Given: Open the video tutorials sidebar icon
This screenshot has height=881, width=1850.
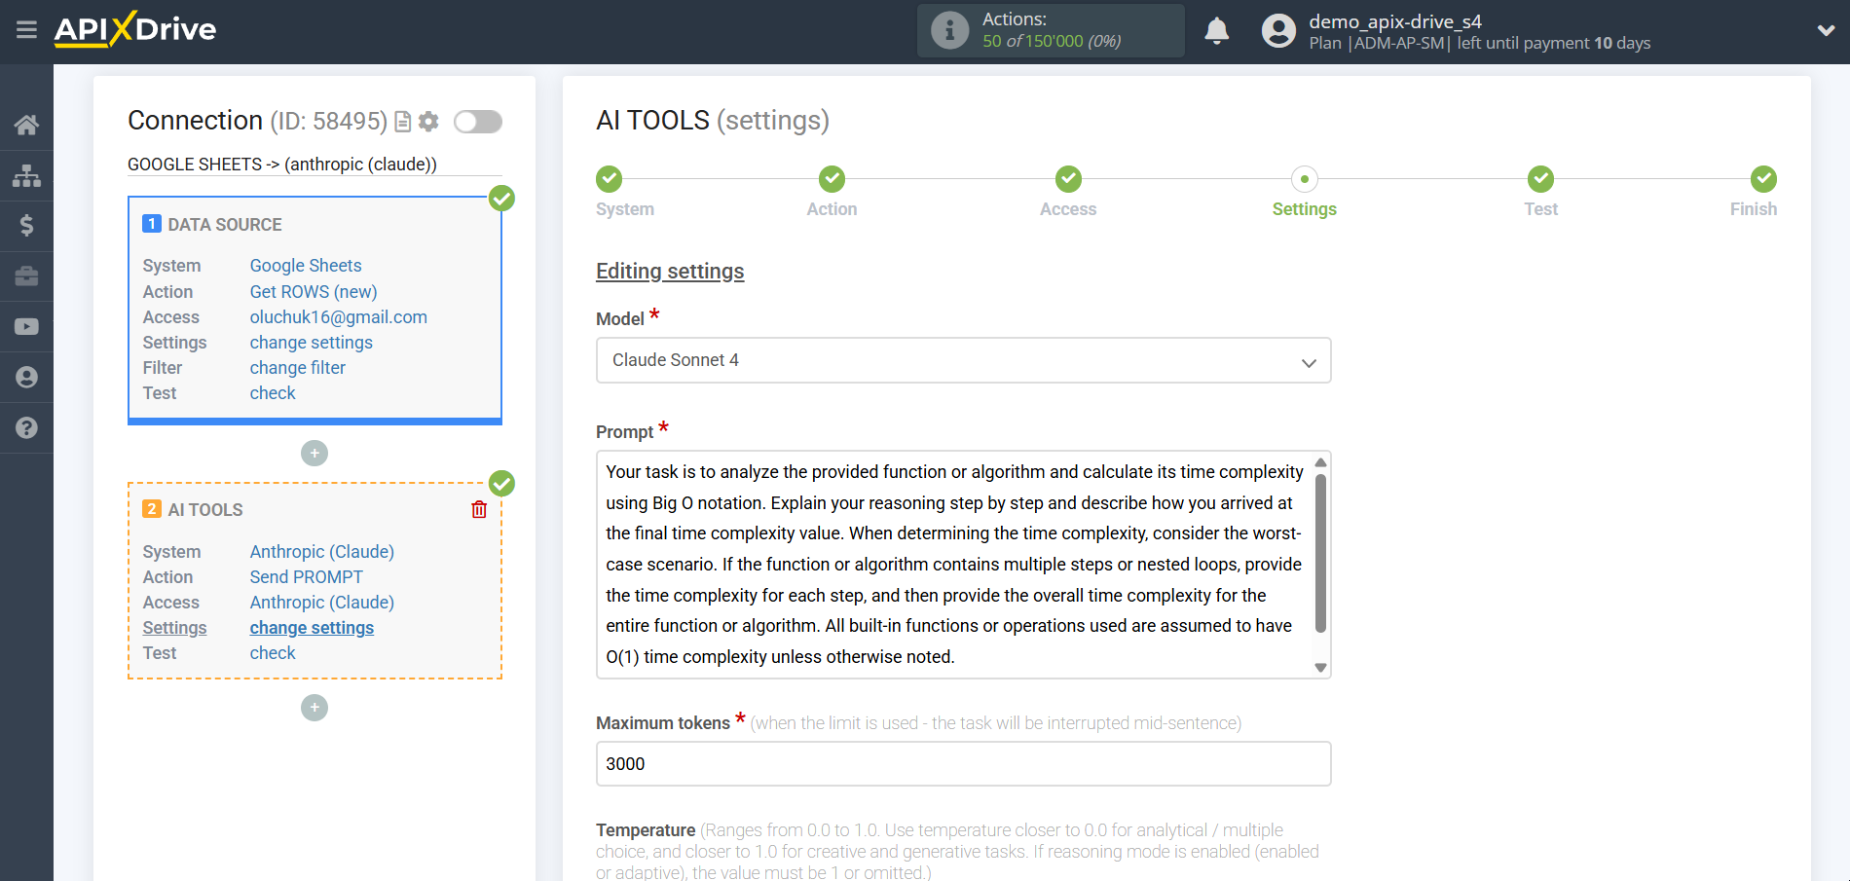Looking at the screenshot, I should click(x=26, y=327).
